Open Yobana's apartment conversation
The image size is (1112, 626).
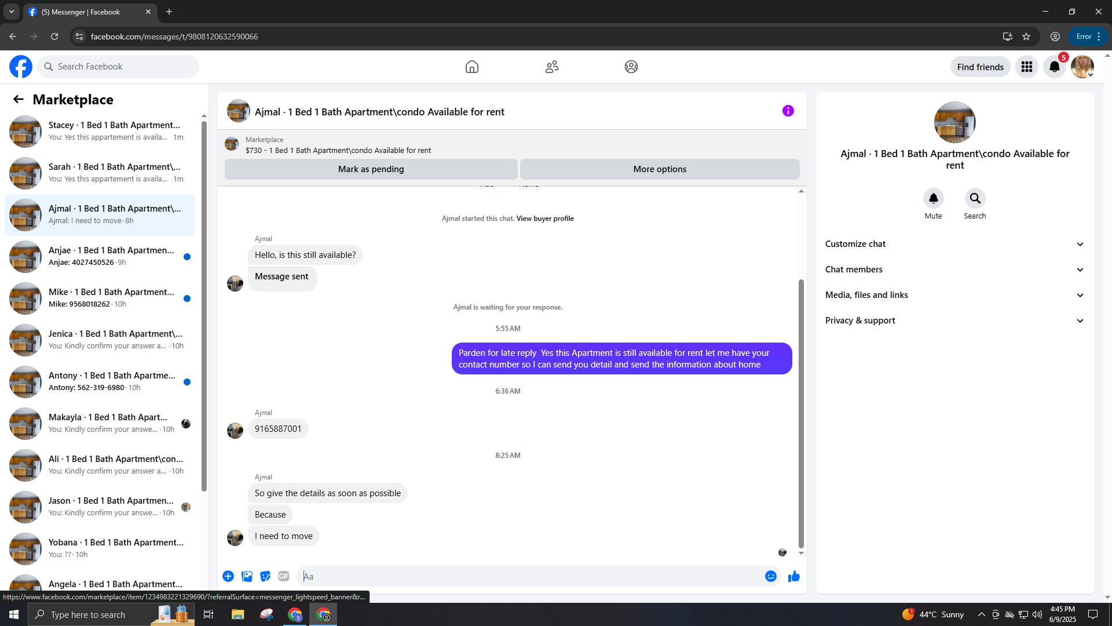point(100,549)
